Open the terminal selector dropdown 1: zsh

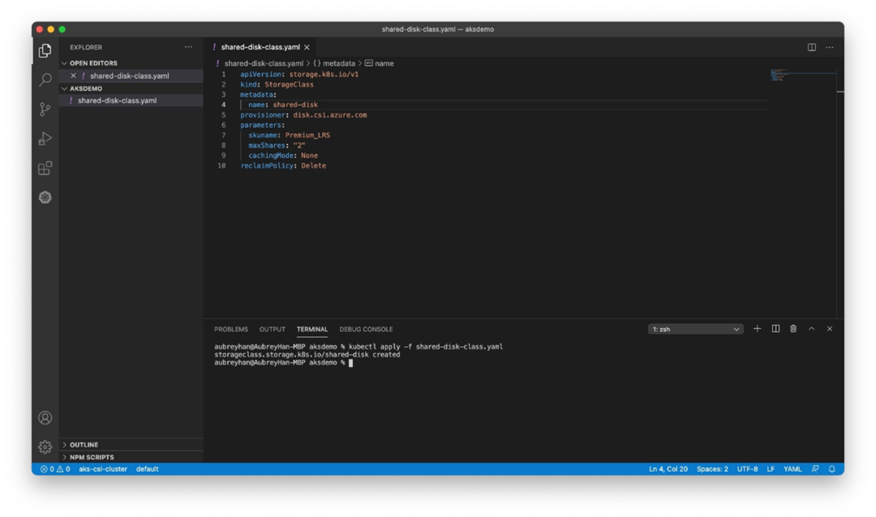(695, 329)
